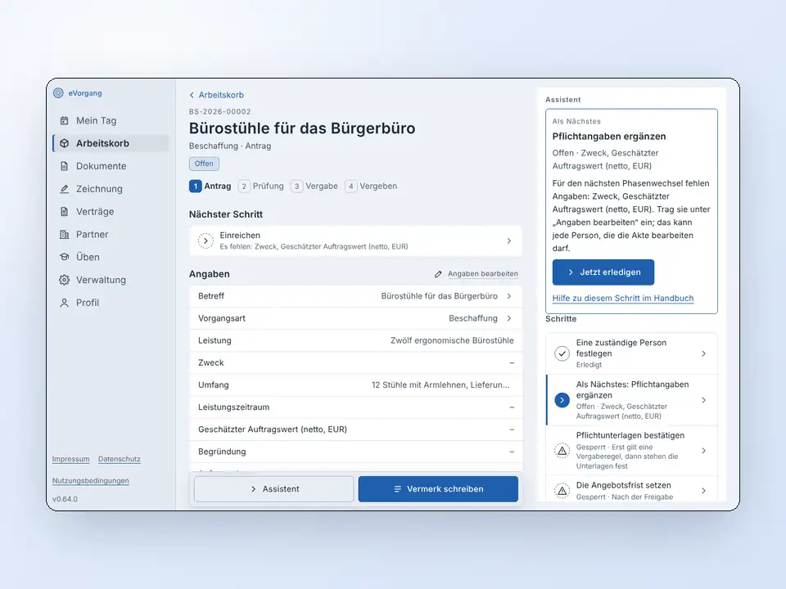Switch to phase 3 Vergabe
The width and height of the screenshot is (786, 589).
tap(314, 187)
